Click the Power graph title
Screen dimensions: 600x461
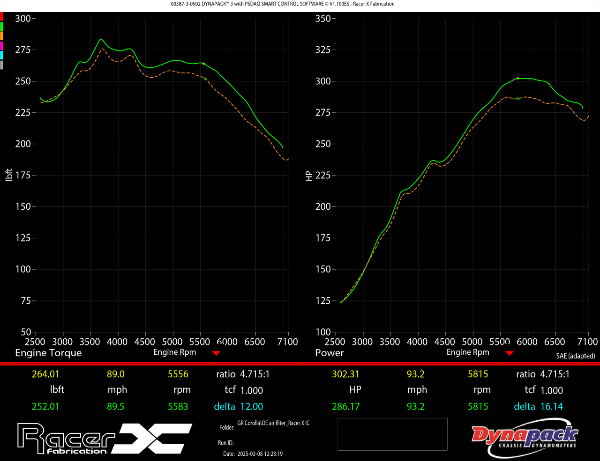tap(329, 353)
